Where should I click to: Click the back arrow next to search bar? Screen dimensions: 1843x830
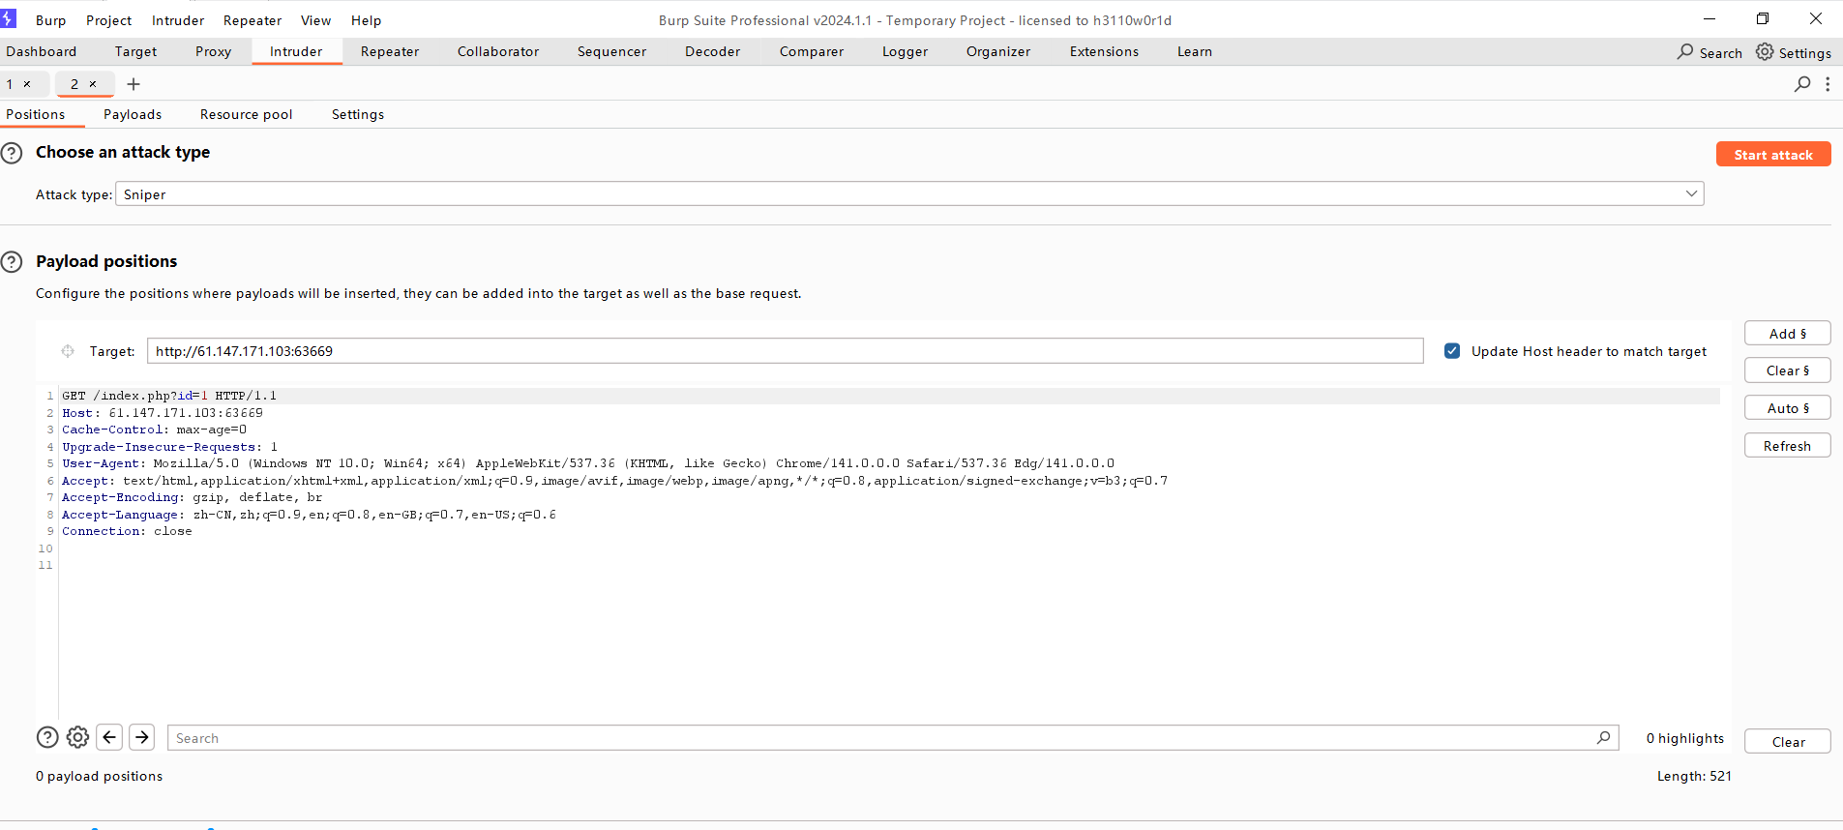tap(110, 738)
